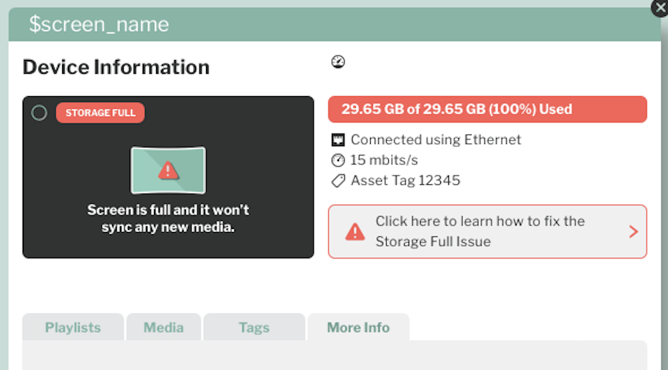Open the Storage Full Issue help link

[487, 232]
